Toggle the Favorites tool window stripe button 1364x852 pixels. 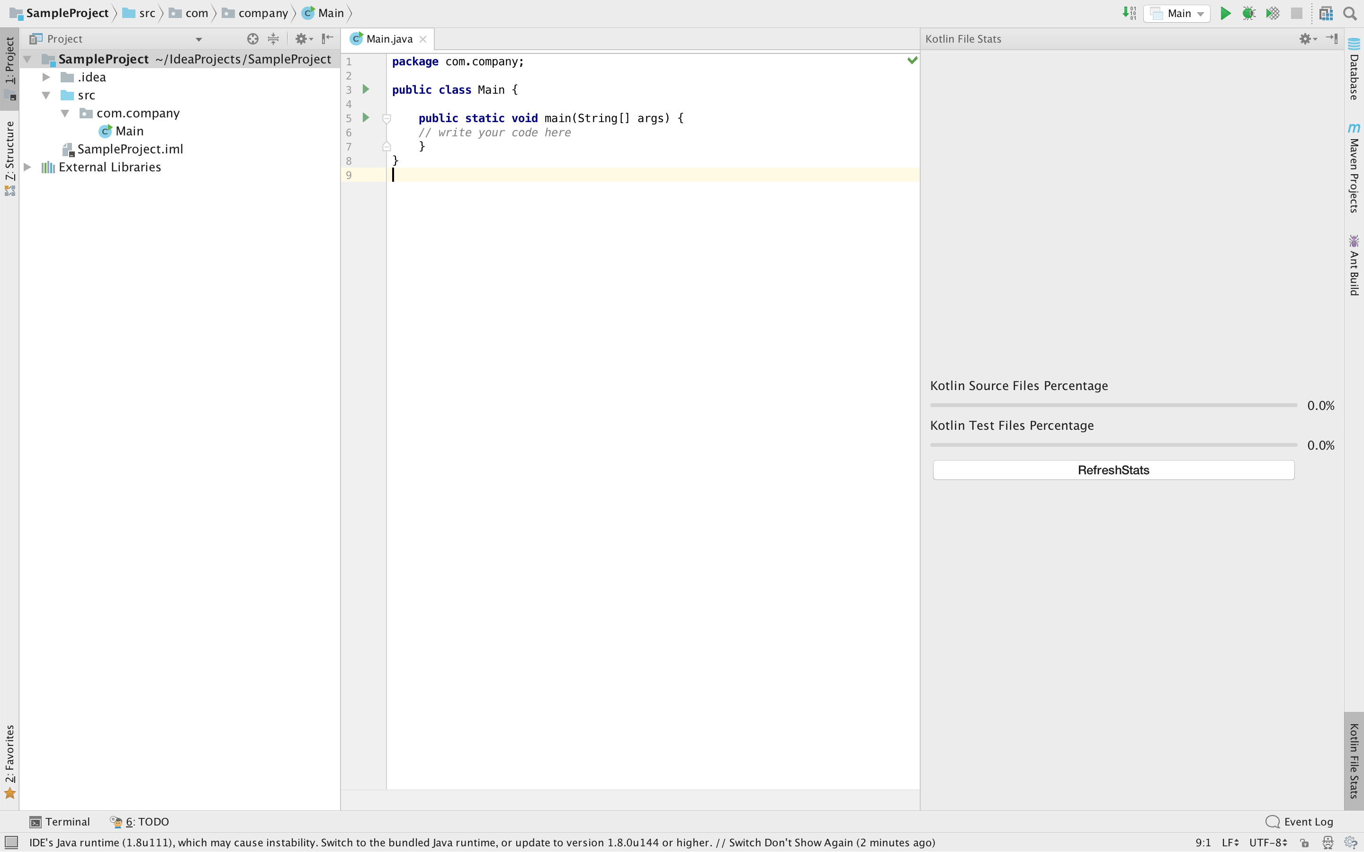(9, 762)
